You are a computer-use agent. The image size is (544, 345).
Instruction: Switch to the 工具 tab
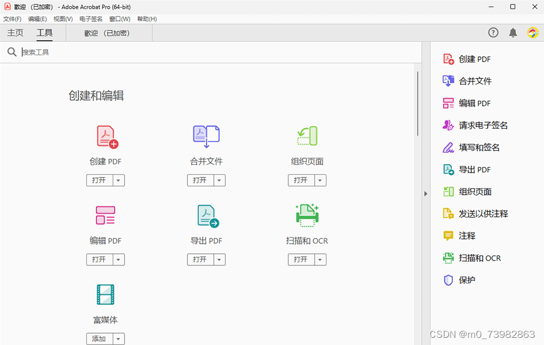tap(45, 33)
